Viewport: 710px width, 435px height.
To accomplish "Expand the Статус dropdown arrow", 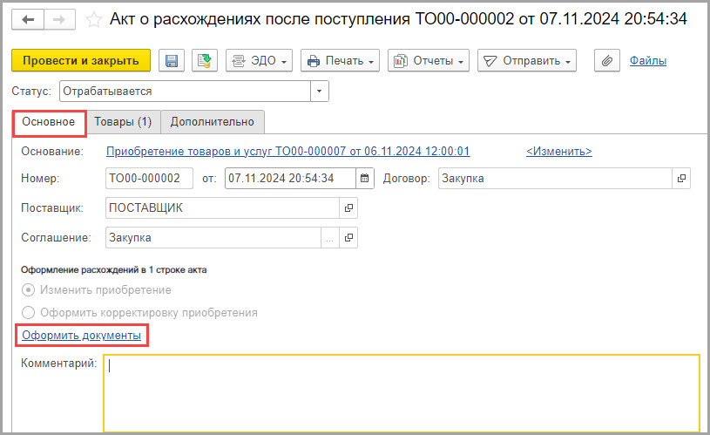I will pyautogui.click(x=319, y=91).
